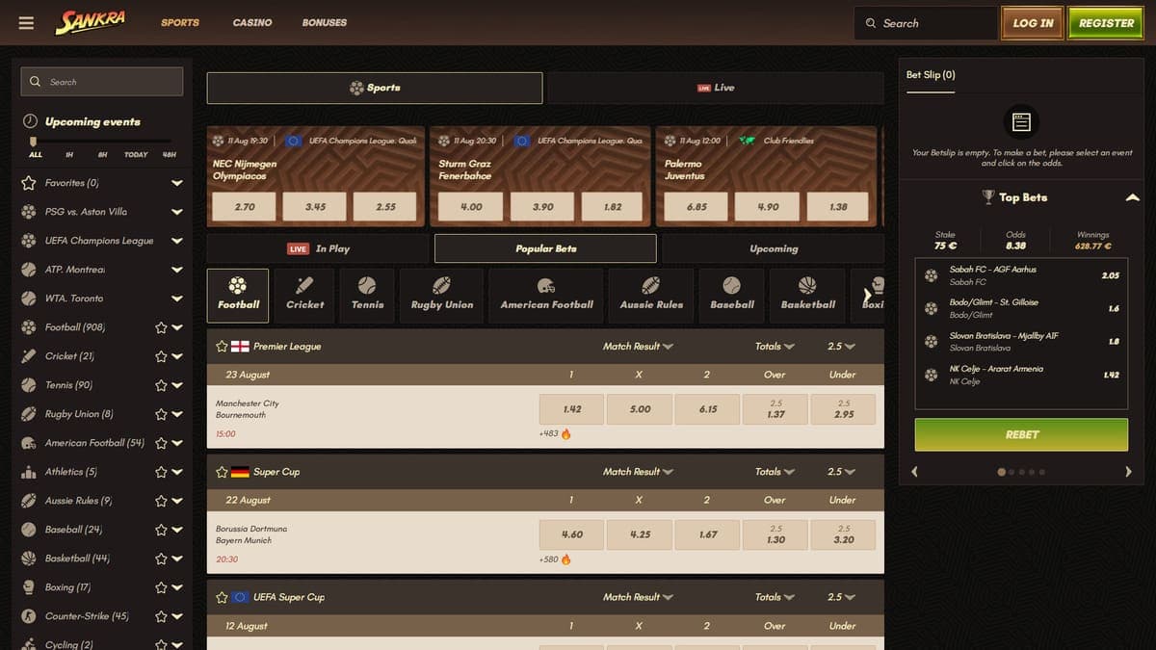Favorite the Super Cup with star

[x=223, y=472]
